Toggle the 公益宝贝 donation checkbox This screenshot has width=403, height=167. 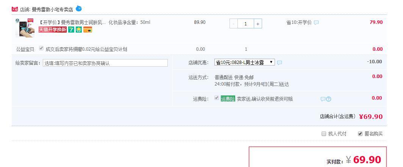41,48
